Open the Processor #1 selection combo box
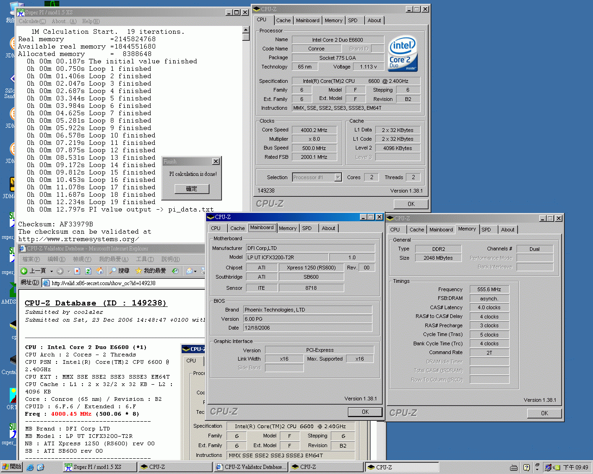Viewport: 593px width, 474px height. pos(317,177)
